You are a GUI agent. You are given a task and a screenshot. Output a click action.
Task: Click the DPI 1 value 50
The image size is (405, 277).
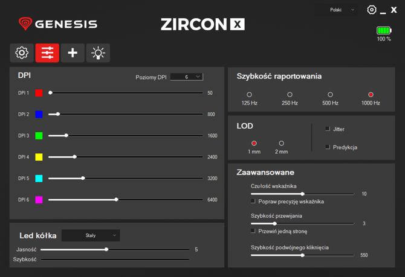click(210, 93)
